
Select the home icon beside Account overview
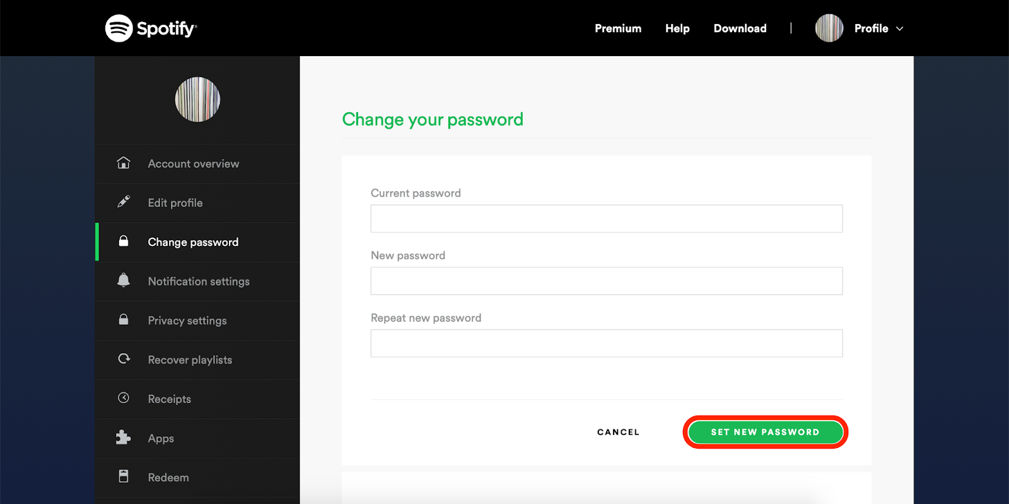pyautogui.click(x=124, y=163)
